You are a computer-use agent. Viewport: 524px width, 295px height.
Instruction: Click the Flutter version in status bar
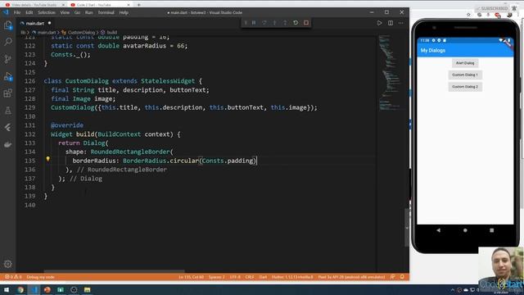292,277
